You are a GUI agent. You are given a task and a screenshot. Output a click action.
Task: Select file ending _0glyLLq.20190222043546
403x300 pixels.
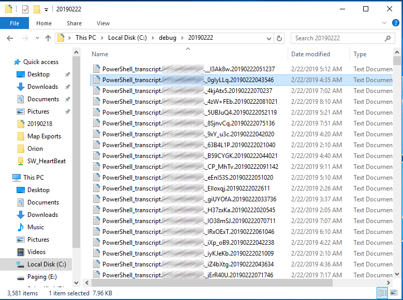coord(241,80)
